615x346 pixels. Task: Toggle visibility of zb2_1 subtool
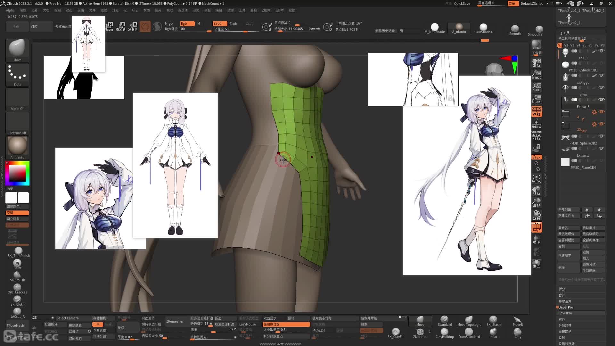coord(601,51)
